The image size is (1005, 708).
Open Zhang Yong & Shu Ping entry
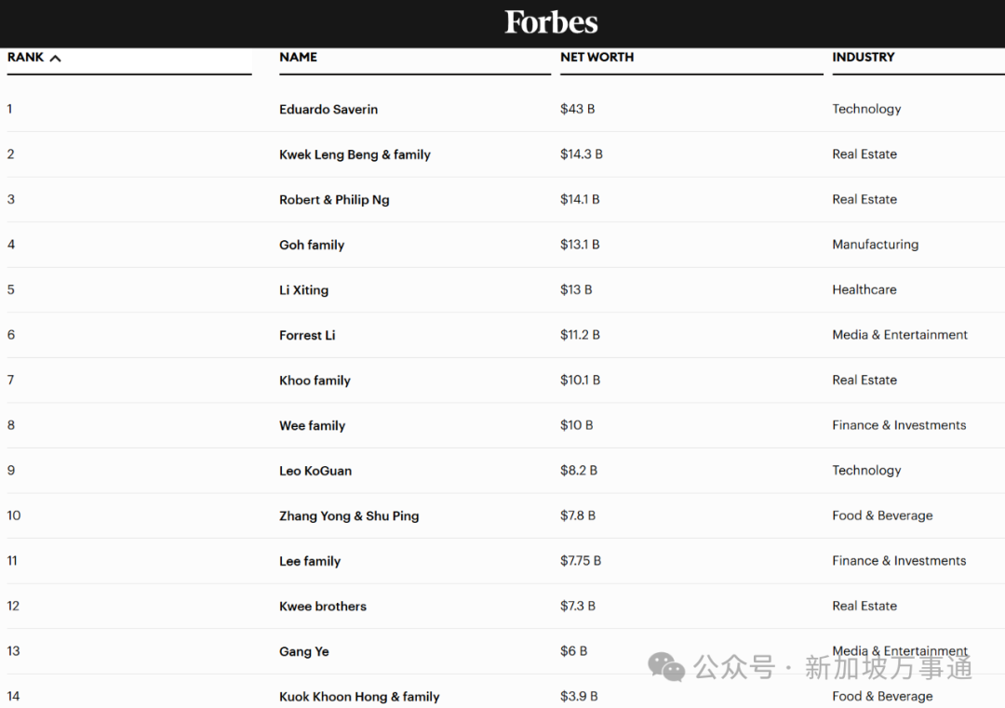(x=349, y=515)
